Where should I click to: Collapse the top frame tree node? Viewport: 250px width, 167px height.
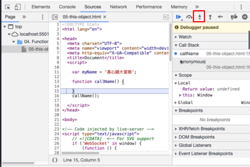5,27
